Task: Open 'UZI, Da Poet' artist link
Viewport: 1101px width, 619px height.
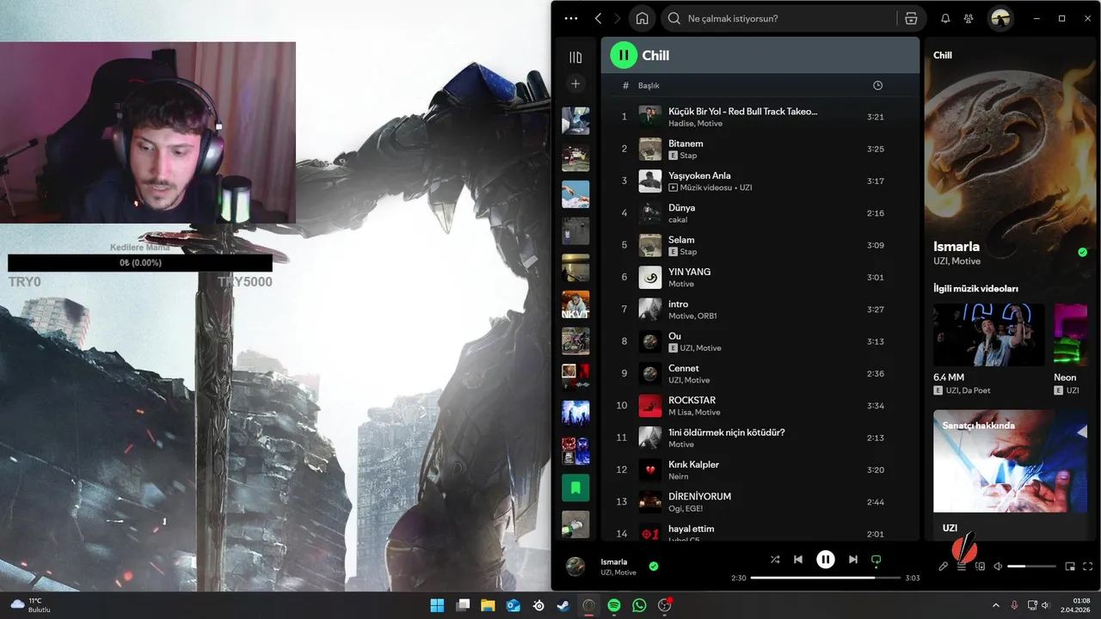Action: point(968,390)
